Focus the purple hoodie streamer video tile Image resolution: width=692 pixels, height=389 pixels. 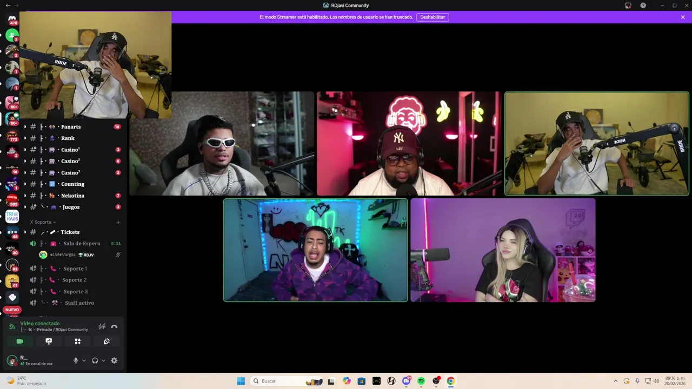(316, 250)
